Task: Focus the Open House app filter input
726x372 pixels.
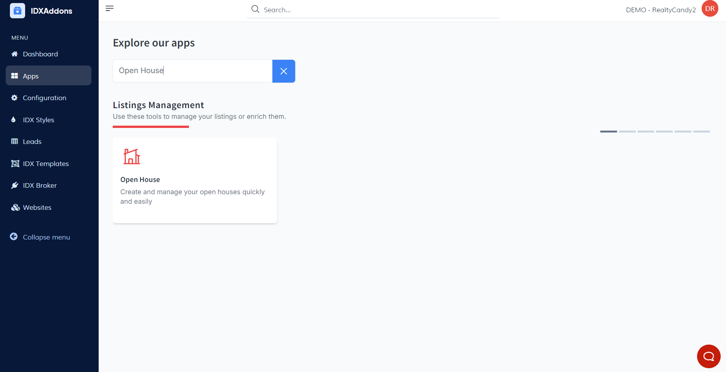Action: [192, 71]
